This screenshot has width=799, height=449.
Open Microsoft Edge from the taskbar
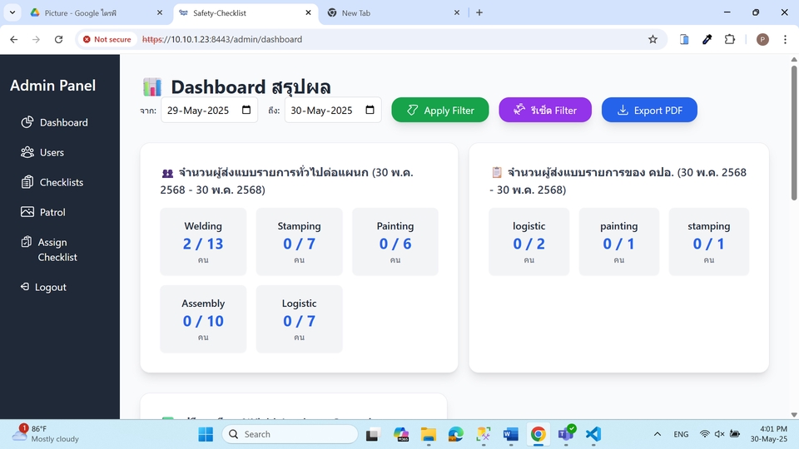point(456,434)
